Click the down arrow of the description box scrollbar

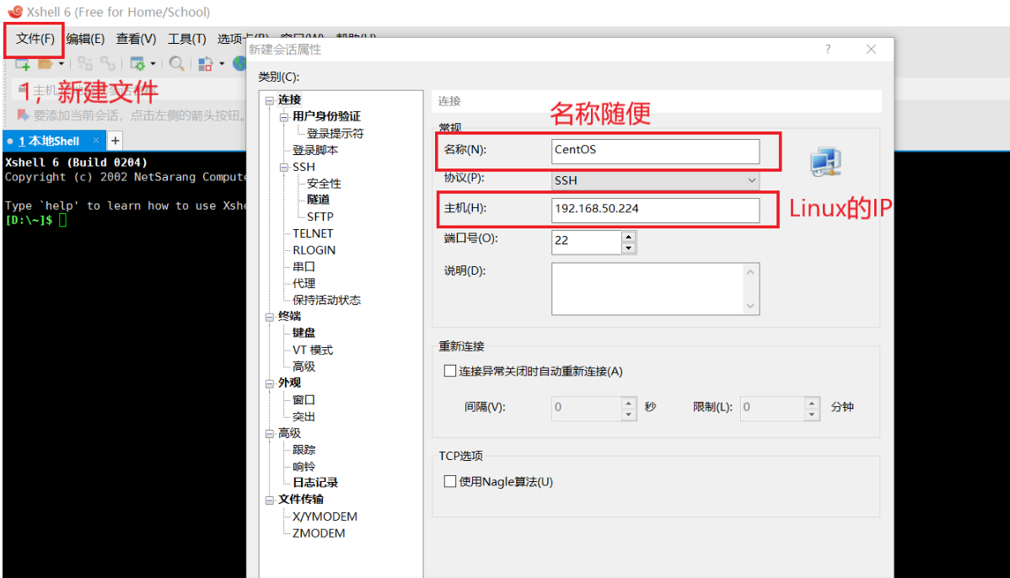(x=750, y=306)
